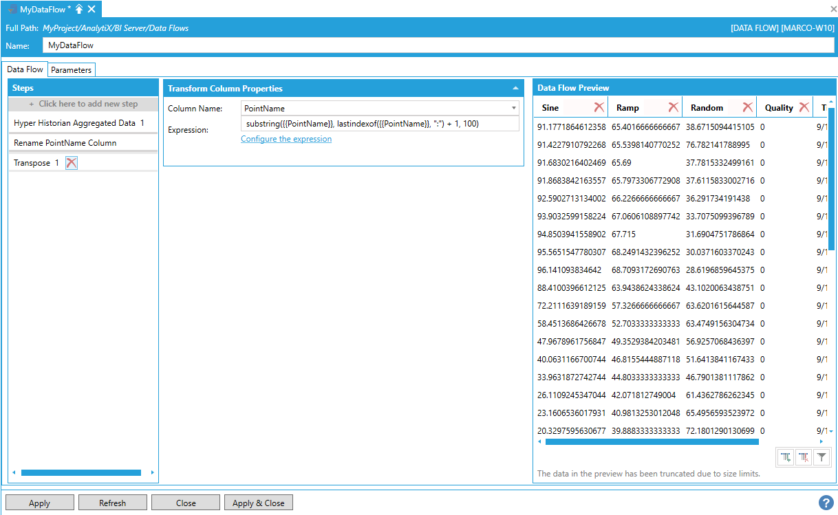The height and width of the screenshot is (515, 838).
Task: Select the Data Flow tab
Action: point(25,69)
